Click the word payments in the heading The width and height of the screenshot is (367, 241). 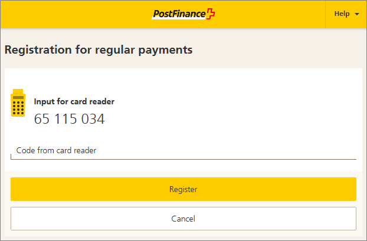165,51
